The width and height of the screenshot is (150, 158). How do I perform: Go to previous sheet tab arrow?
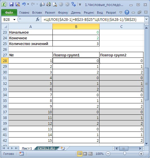[x=8, y=148]
